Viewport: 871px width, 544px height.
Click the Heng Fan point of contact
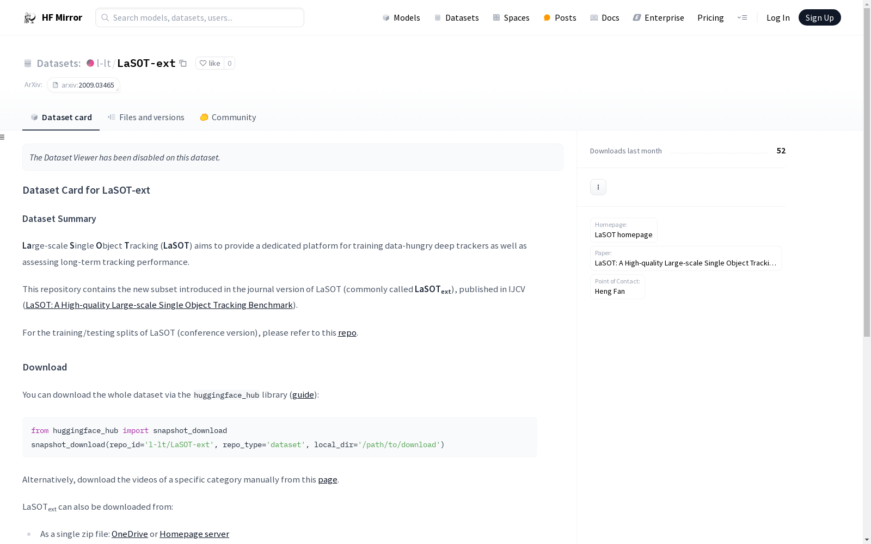click(x=617, y=287)
